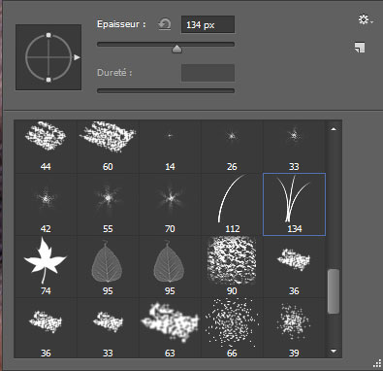This screenshot has height=371, width=383.
Task: Pick the blurry cloud texture brush 63
Action: pos(170,328)
